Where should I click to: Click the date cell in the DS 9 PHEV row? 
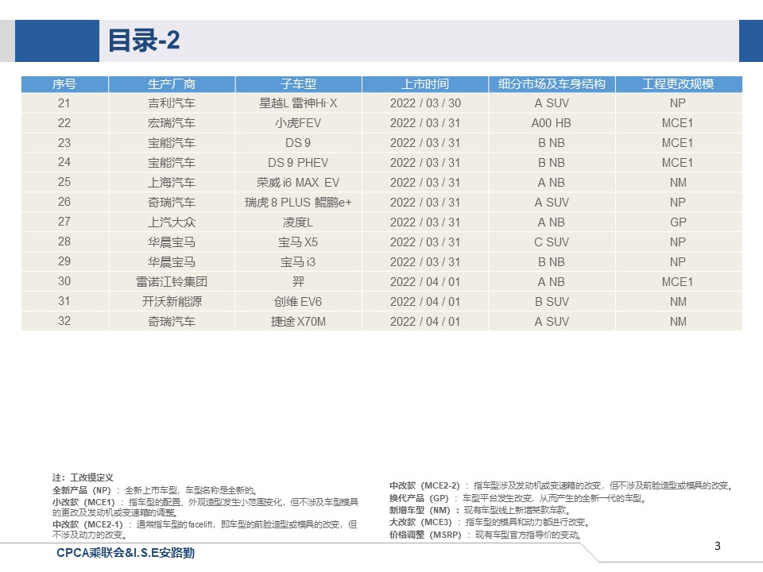(x=425, y=162)
